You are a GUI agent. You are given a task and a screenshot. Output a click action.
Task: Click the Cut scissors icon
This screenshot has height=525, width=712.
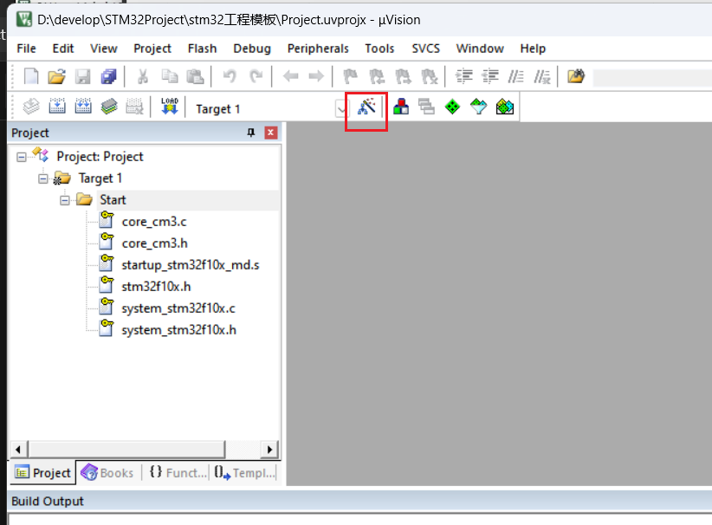143,76
